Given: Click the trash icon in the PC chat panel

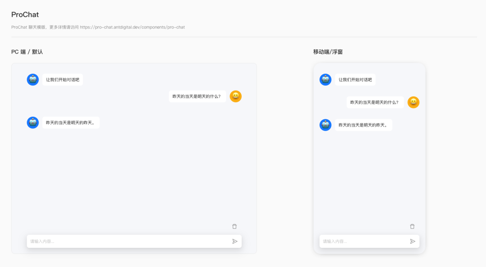Looking at the screenshot, I should (234, 226).
